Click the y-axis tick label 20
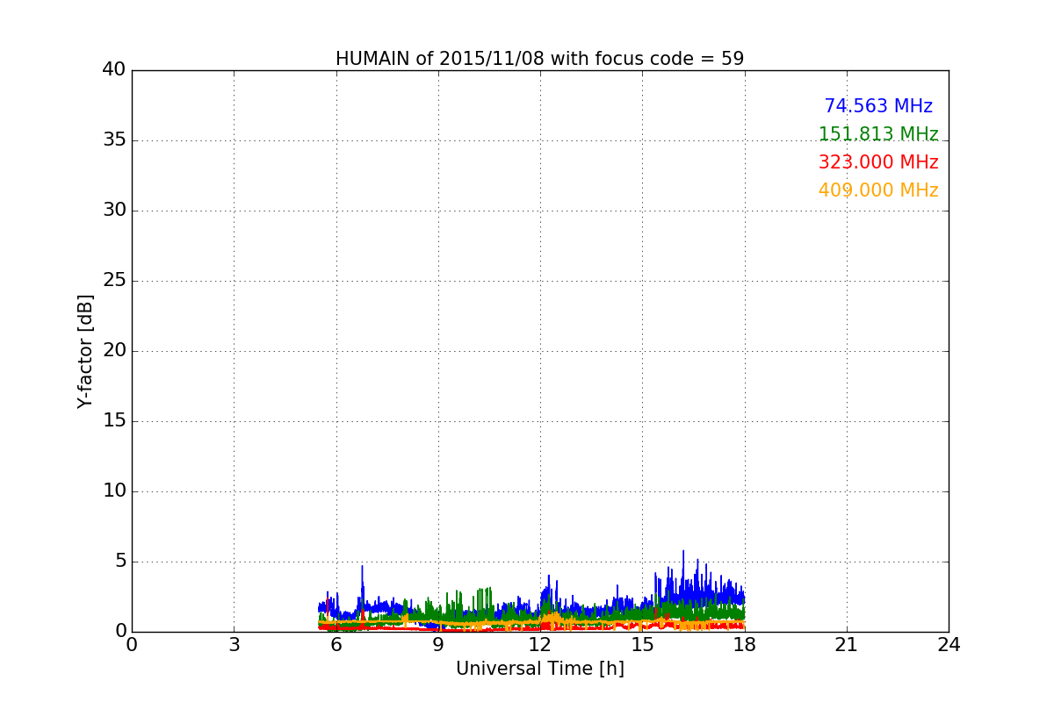 (x=114, y=351)
